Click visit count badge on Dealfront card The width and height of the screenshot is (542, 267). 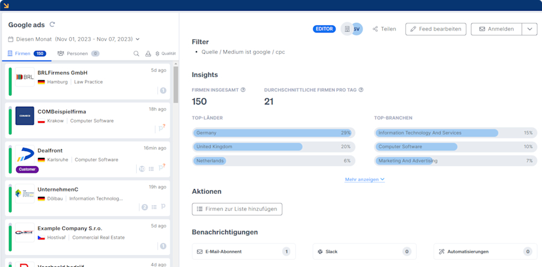tap(142, 169)
